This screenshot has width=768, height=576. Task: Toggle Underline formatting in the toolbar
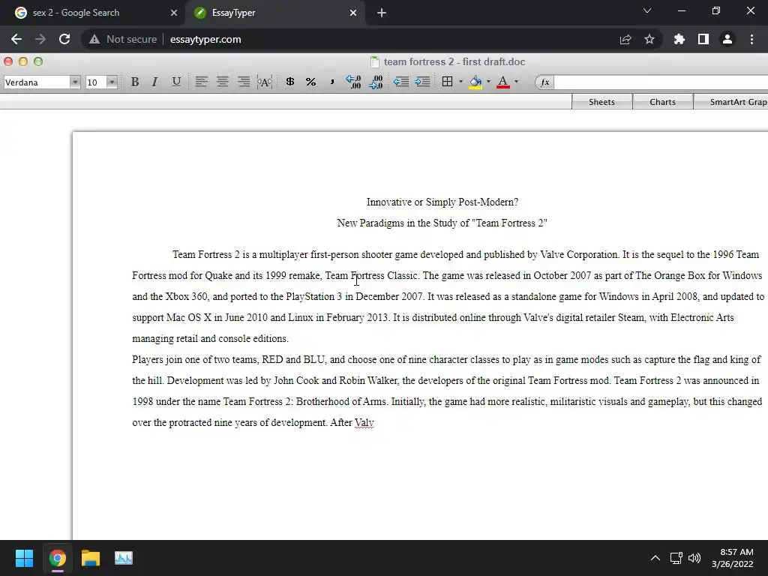(x=176, y=82)
